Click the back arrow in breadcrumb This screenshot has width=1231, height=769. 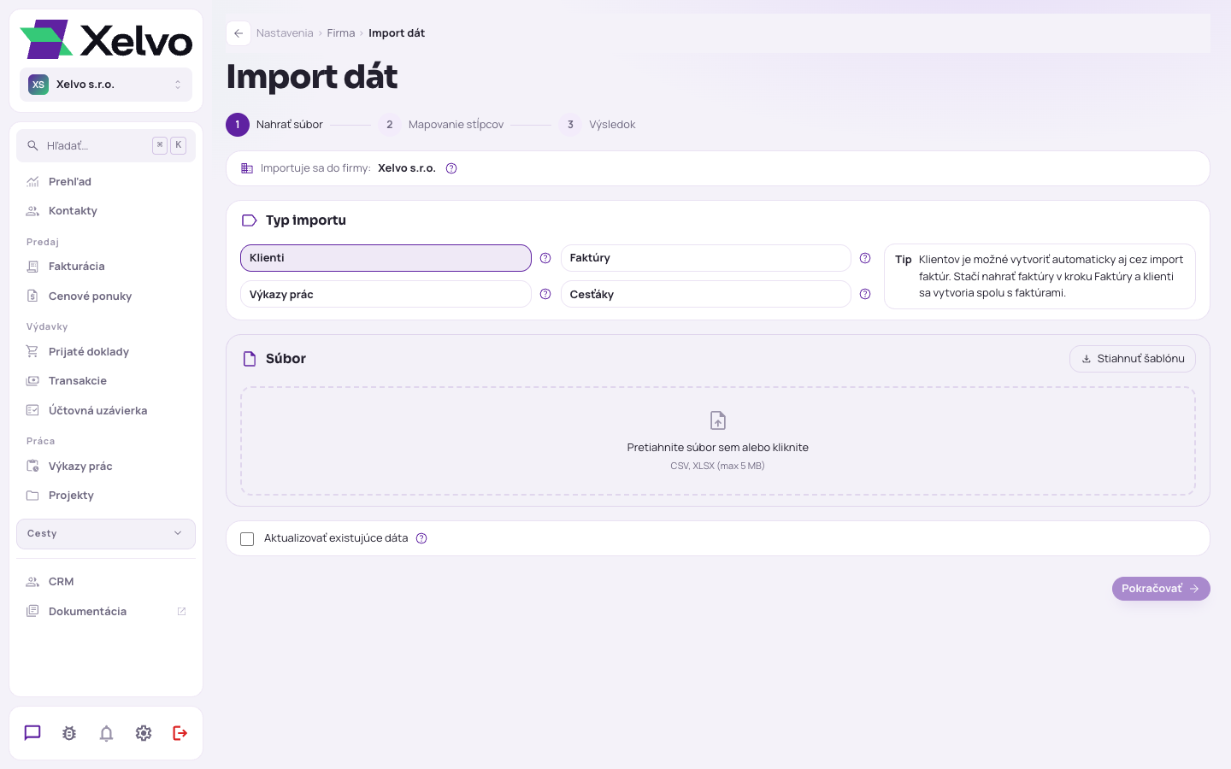click(x=239, y=33)
